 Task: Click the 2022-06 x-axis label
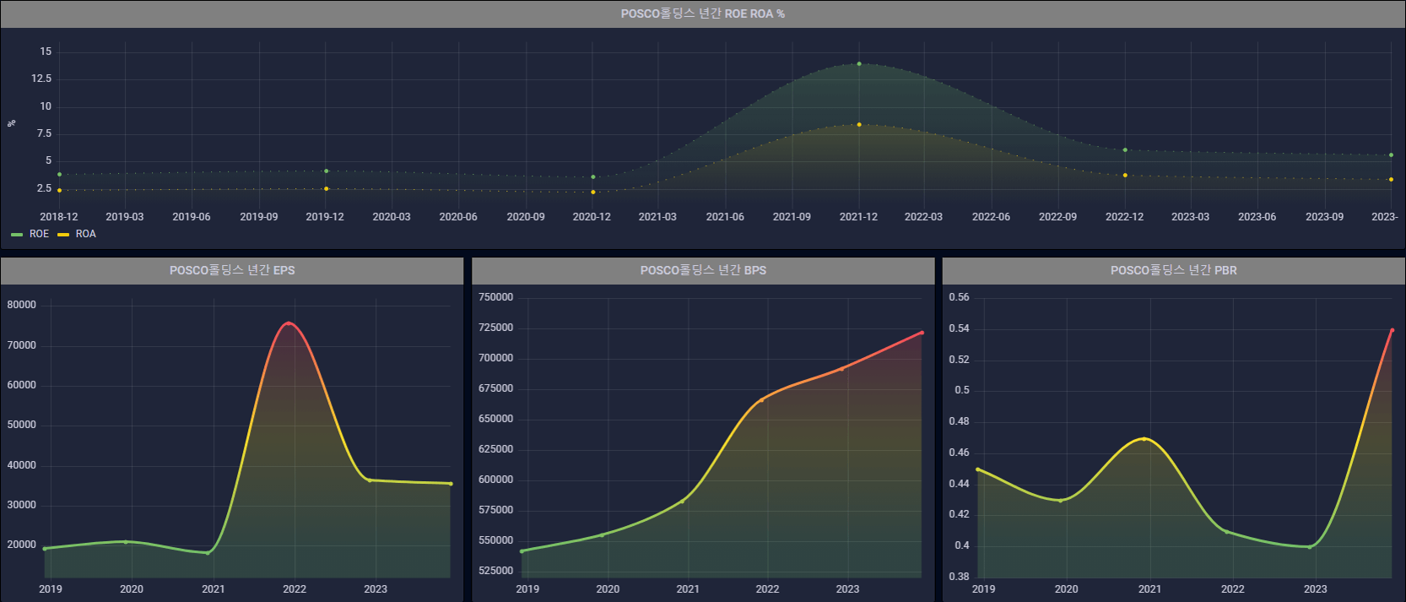pos(991,217)
